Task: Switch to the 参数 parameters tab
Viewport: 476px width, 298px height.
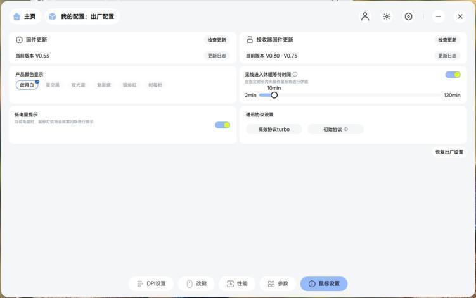Action: [x=278, y=283]
